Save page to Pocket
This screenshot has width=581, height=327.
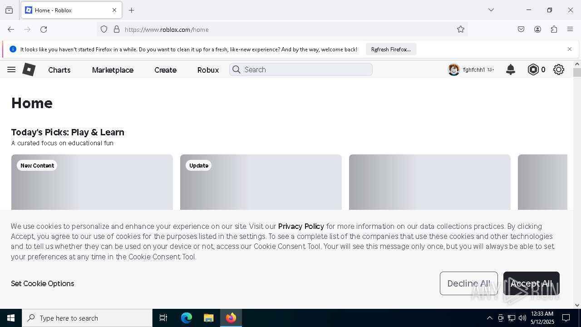[521, 30]
